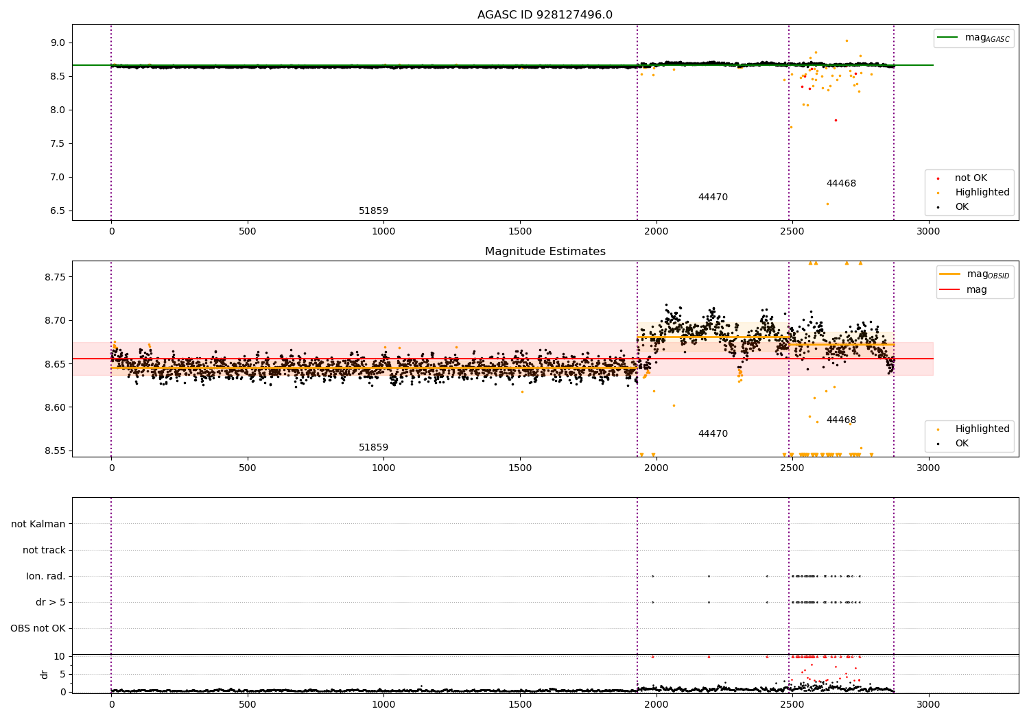Viewport: 1029px width, 720px height.
Task: Click y-axis tick 8.65 in Magnitude Estimates plot
Action: click(55, 364)
